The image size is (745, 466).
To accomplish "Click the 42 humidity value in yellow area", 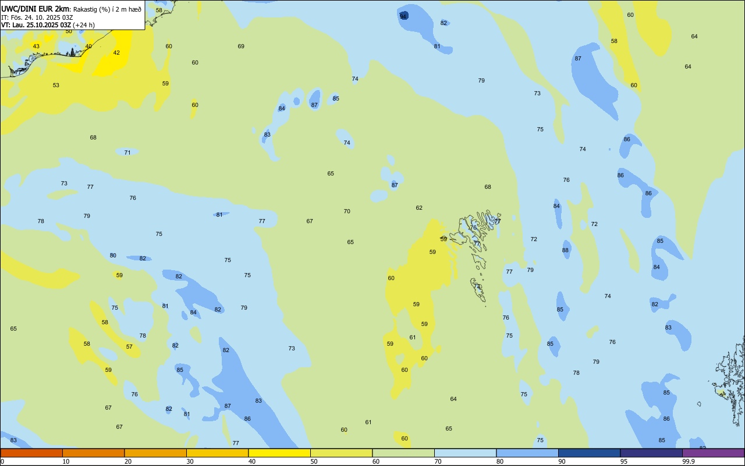I will click(116, 53).
